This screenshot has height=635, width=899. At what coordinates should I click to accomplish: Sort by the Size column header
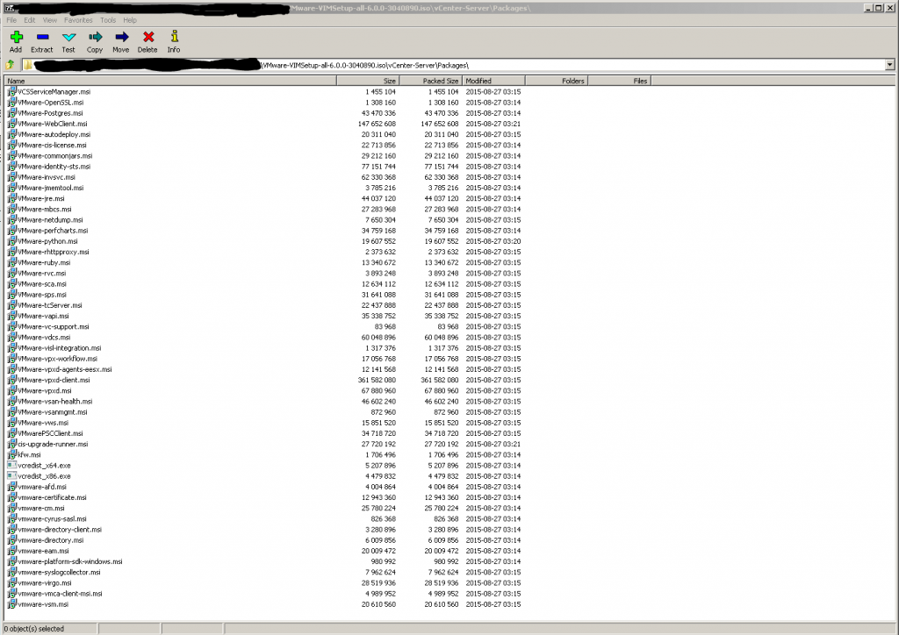[x=368, y=81]
